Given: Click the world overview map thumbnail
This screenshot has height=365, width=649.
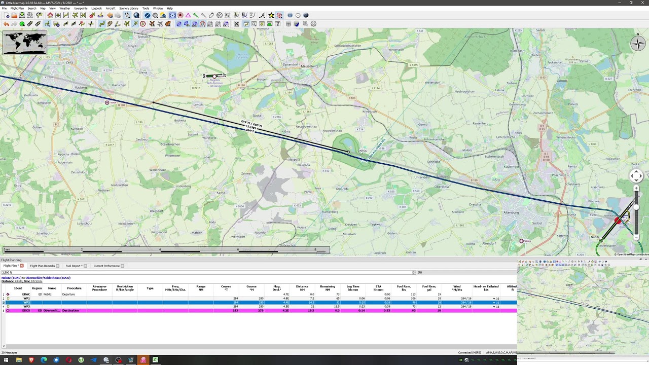Looking at the screenshot, I should click(24, 43).
